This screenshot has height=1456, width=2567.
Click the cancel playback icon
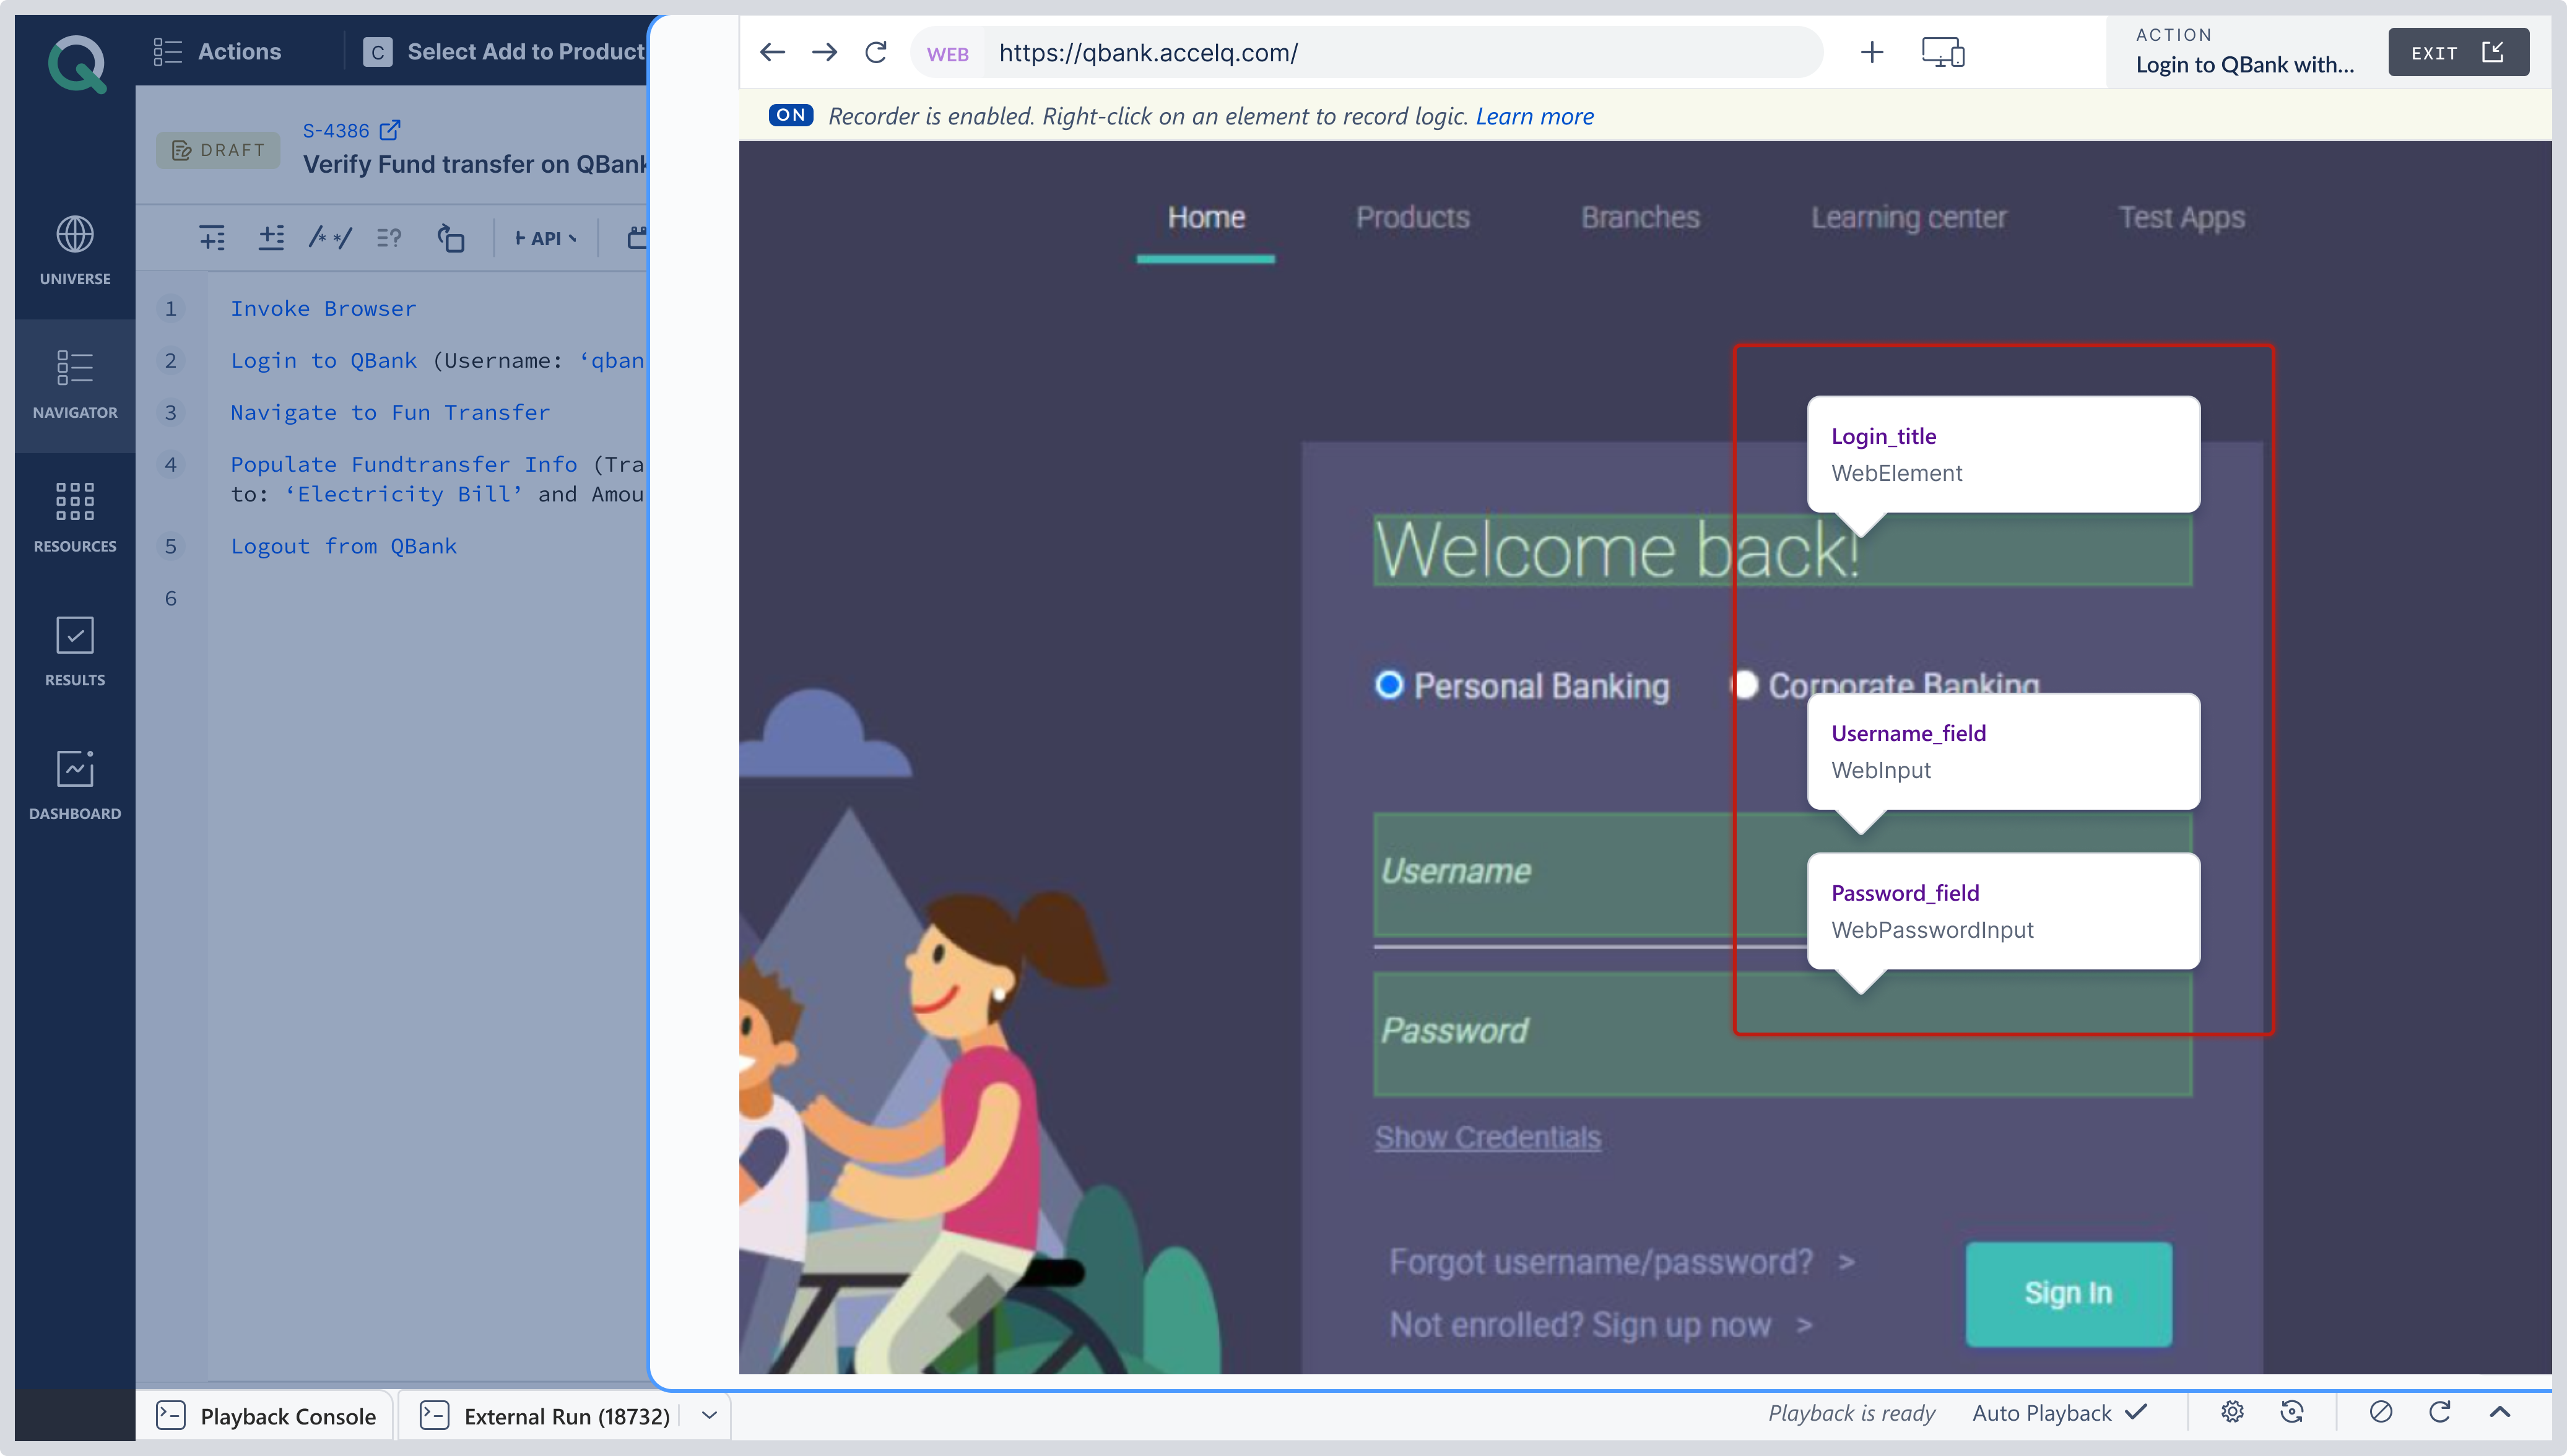tap(2381, 1412)
